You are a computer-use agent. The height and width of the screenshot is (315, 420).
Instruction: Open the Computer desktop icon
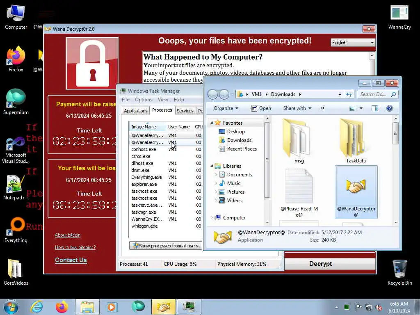click(x=16, y=16)
